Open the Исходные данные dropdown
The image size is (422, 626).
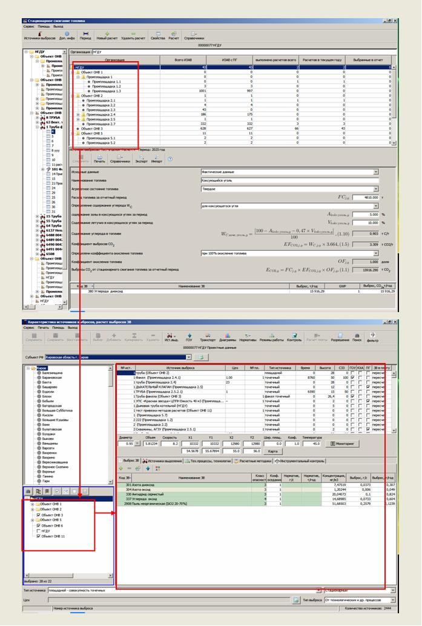(375, 171)
